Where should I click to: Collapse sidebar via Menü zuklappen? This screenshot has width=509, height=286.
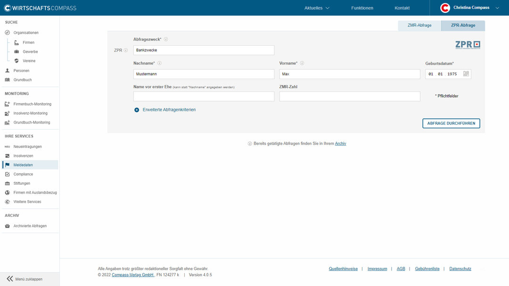coord(25,279)
